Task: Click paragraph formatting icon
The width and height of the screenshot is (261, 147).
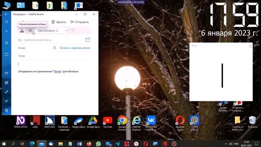Action: (30, 31)
